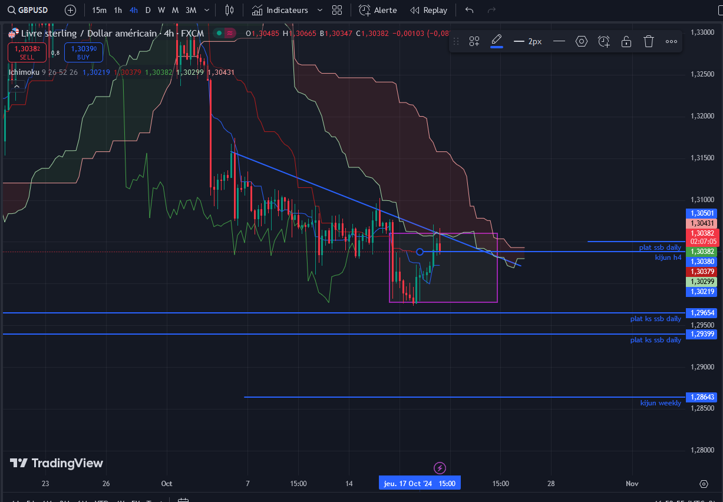Viewport: 723px width, 502px height.
Task: Click the add symbol plus button
Action: pos(70,10)
